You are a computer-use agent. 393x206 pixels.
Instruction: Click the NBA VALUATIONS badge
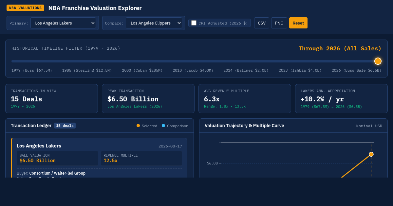(x=25, y=8)
